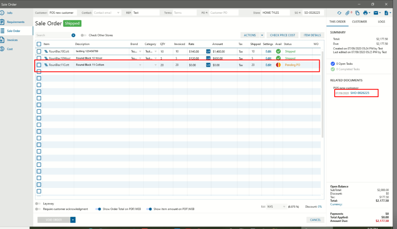Check the RounBlac10Cott row checkbox
This screenshot has width=397, height=229.
(x=39, y=51)
